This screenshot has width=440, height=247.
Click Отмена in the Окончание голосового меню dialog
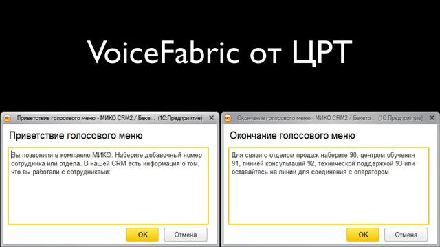[x=406, y=235]
